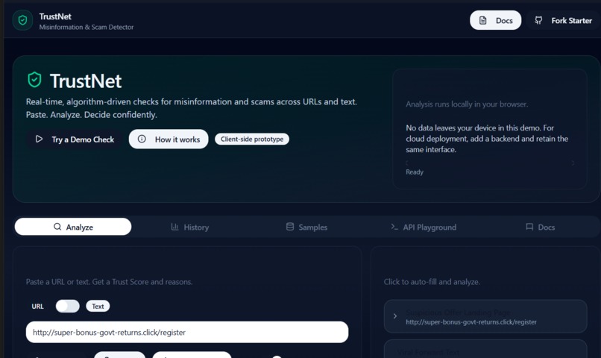Click the sample URL http://super-bonus-govt-returns.click/register

coord(471,322)
